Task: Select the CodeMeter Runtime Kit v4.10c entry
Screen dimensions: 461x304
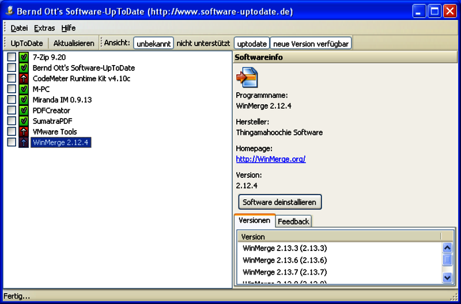Action: coord(81,78)
